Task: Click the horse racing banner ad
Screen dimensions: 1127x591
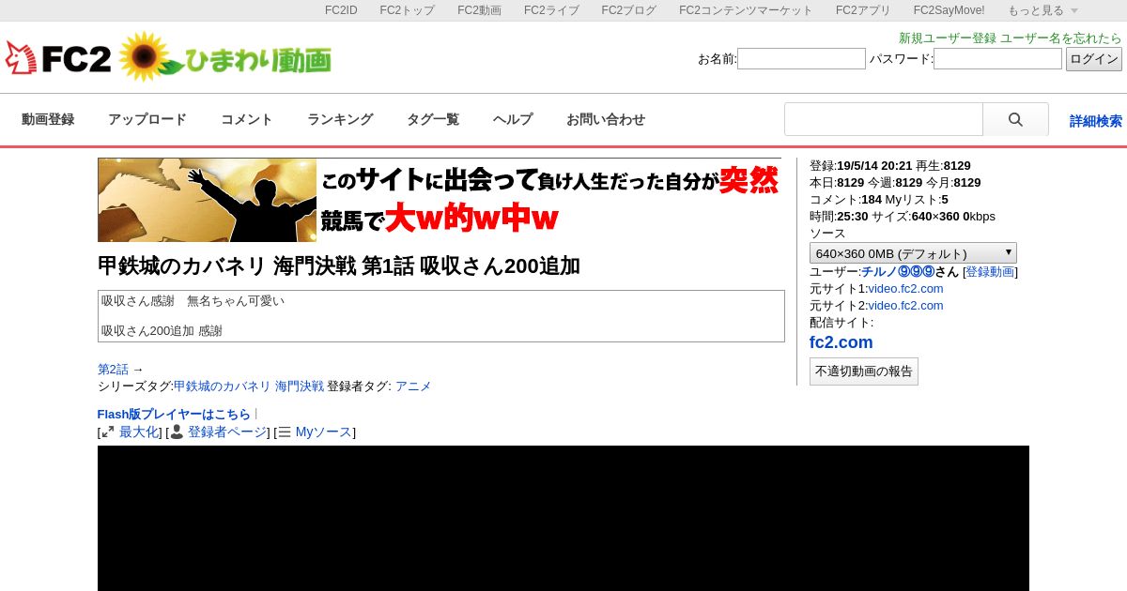Action: (440, 200)
